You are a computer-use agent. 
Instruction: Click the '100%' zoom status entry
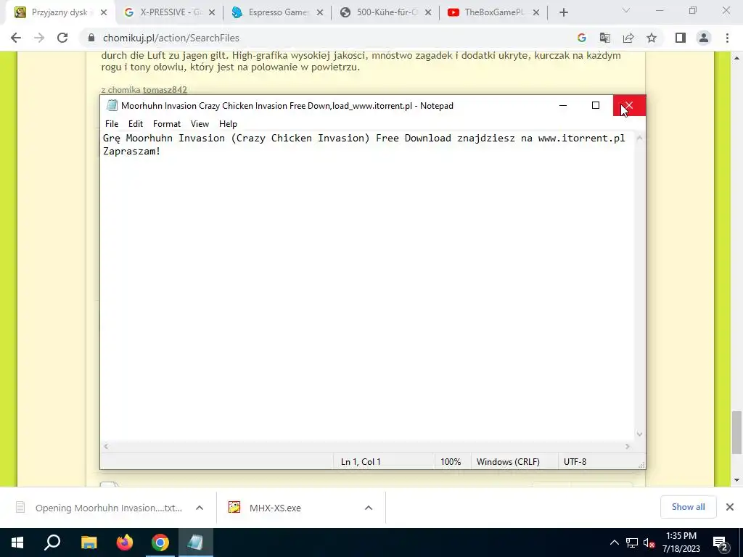coord(451,461)
